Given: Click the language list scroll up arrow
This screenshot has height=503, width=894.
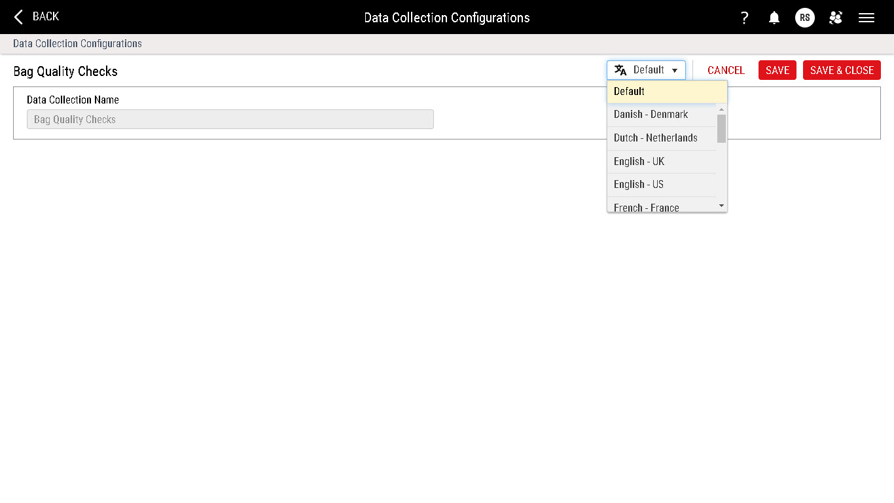Looking at the screenshot, I should (x=722, y=109).
